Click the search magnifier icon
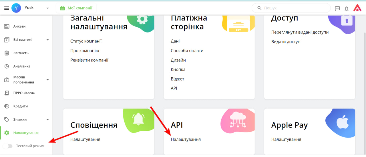This screenshot has height=157, width=366. point(259,8)
